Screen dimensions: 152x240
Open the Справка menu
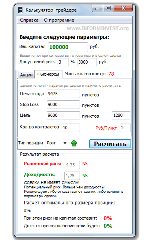click(x=29, y=20)
